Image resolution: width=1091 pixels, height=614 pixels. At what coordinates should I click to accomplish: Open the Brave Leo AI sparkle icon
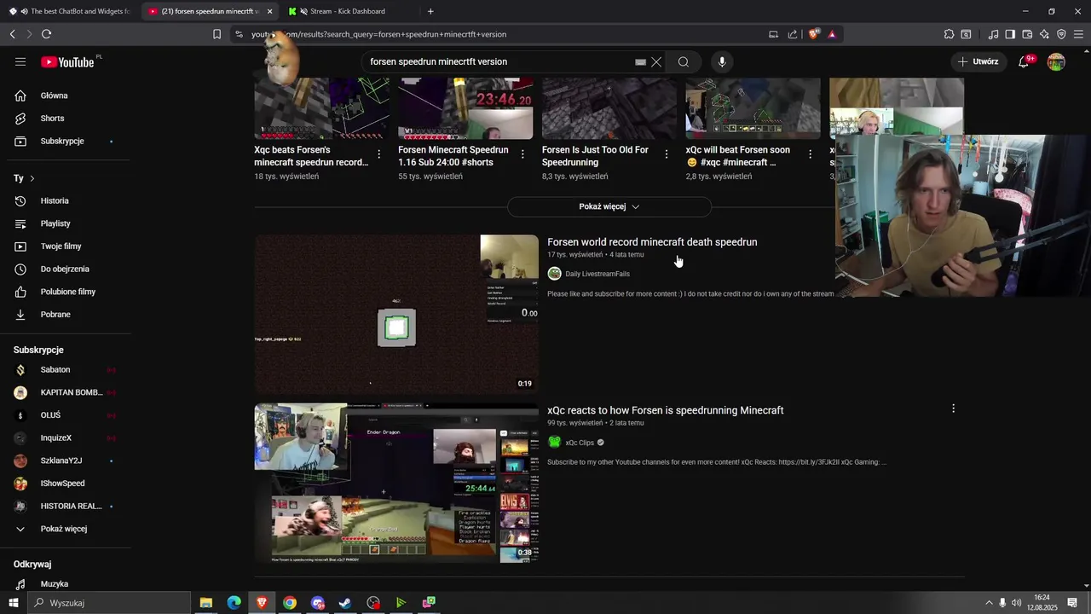[1044, 34]
